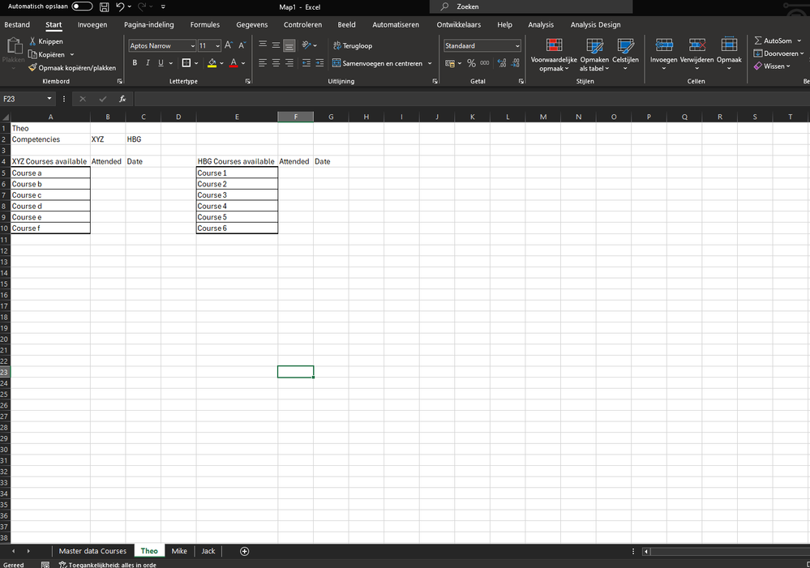Open the font color dropdown arrow
The height and width of the screenshot is (568, 810).
[243, 63]
